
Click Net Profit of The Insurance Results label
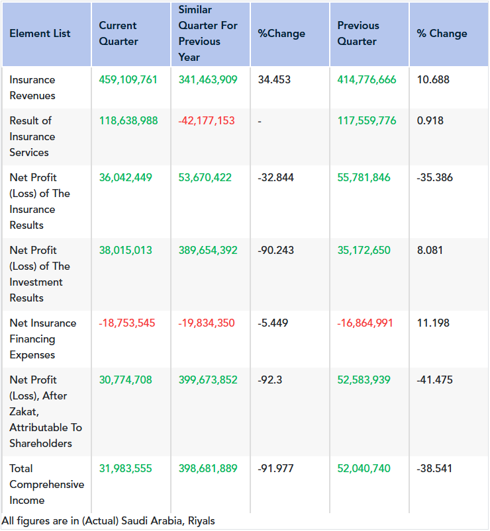pos(40,201)
